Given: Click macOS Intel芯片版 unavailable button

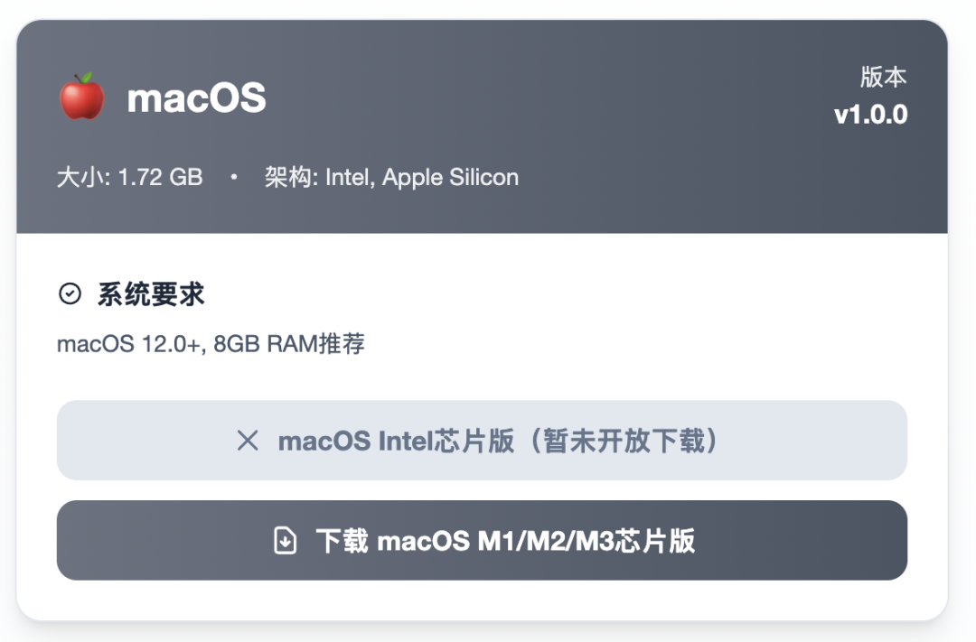Looking at the screenshot, I should click(482, 440).
